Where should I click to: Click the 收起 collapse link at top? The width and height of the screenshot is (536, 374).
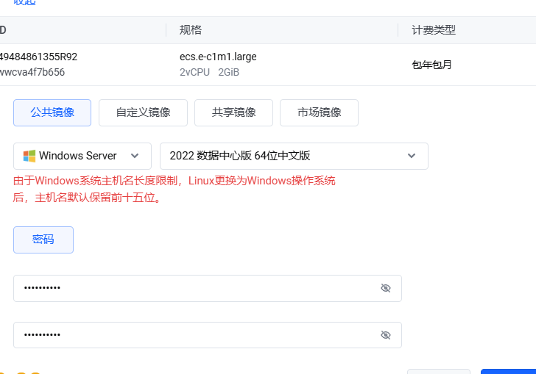click(x=24, y=2)
